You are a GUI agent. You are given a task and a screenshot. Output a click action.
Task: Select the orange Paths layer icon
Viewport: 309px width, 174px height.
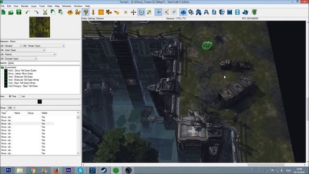click(x=117, y=12)
